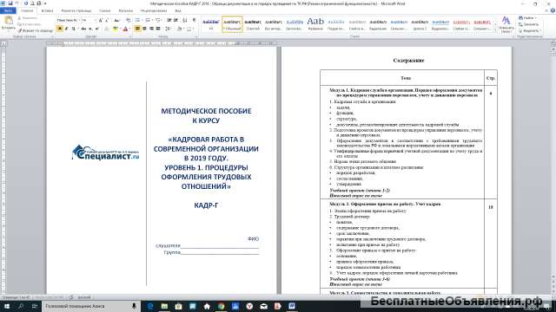Switch to the Insert (Вставка) tab
The width and height of the screenshot is (556, 312).
pyautogui.click(x=47, y=10)
